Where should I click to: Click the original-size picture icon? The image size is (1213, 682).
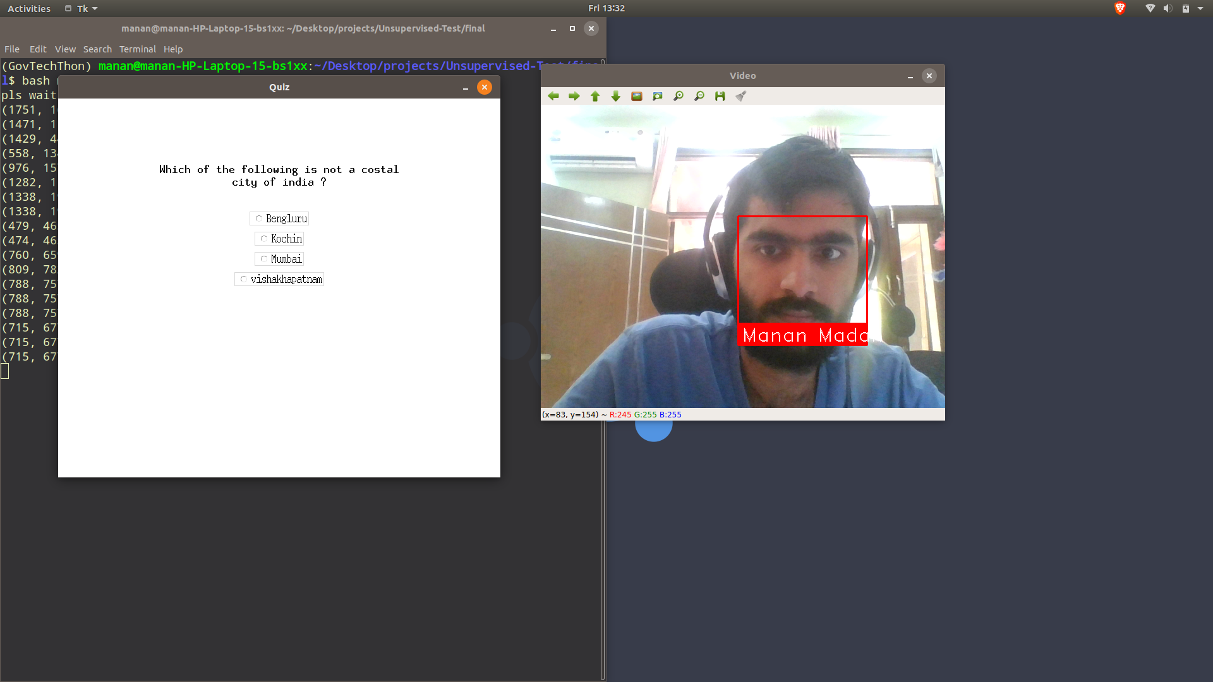[x=637, y=96]
